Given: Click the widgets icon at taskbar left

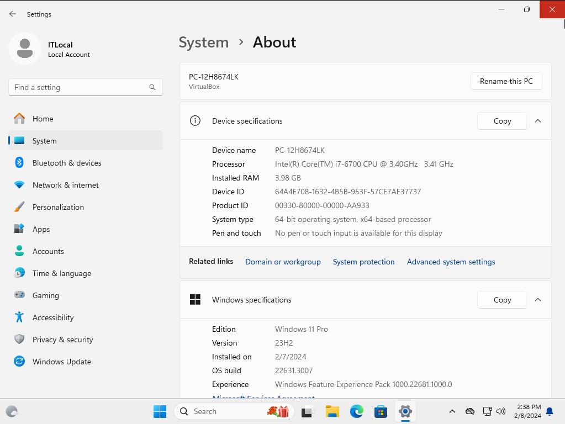Looking at the screenshot, I should coord(12,411).
